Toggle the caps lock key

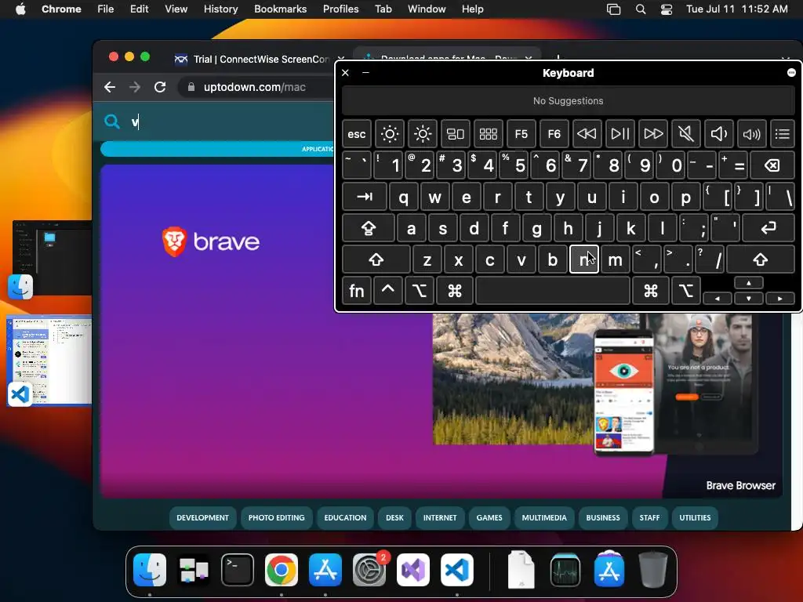(369, 228)
